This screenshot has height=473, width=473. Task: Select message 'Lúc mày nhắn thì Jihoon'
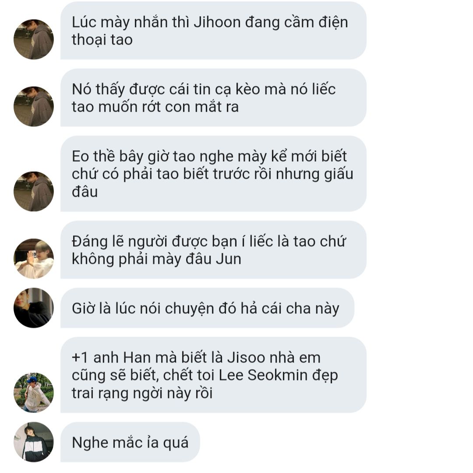(x=213, y=31)
